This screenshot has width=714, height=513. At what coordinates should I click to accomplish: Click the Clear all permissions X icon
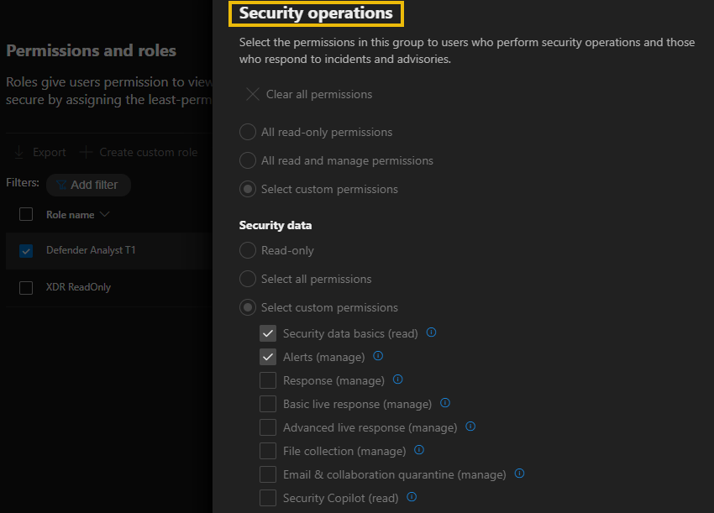(253, 94)
